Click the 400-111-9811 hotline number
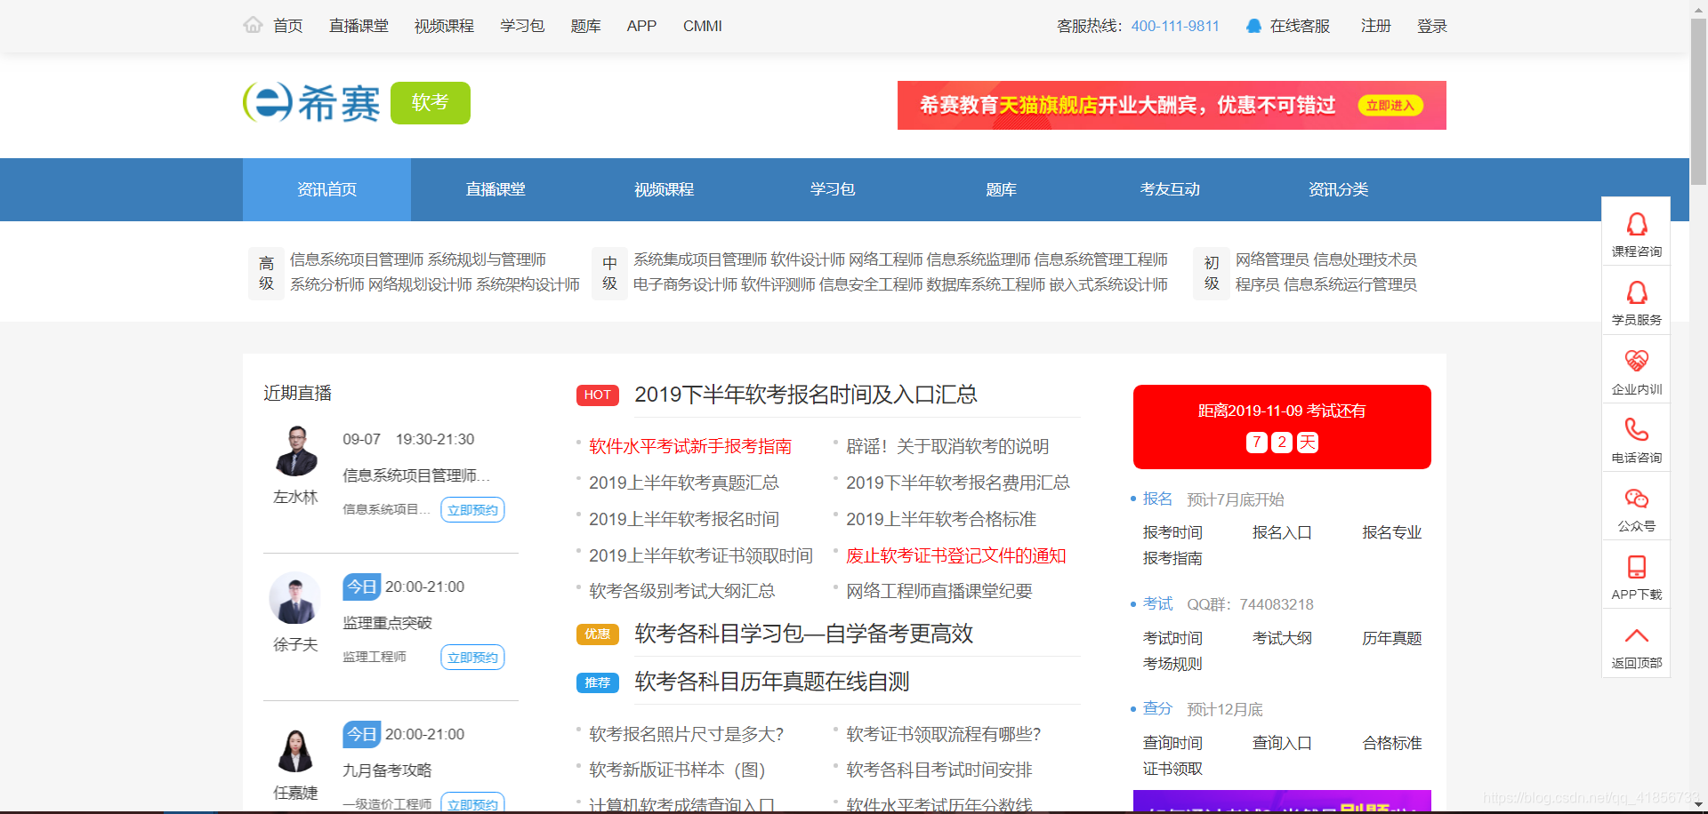 (1175, 26)
